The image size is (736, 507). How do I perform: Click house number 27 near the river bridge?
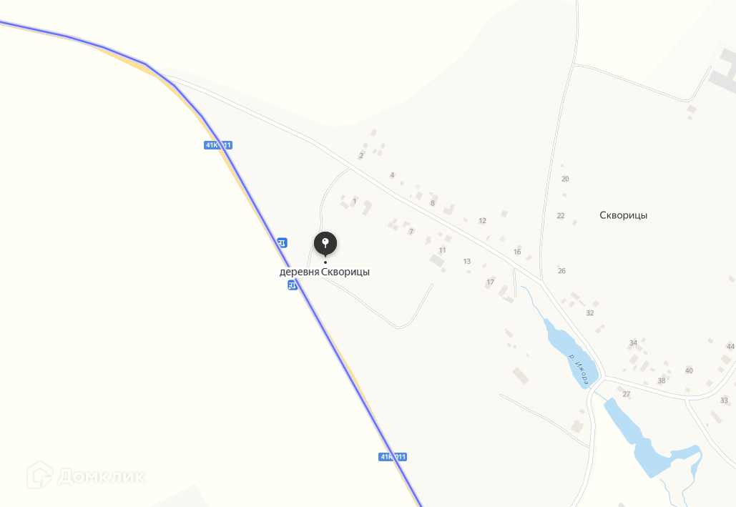click(626, 394)
